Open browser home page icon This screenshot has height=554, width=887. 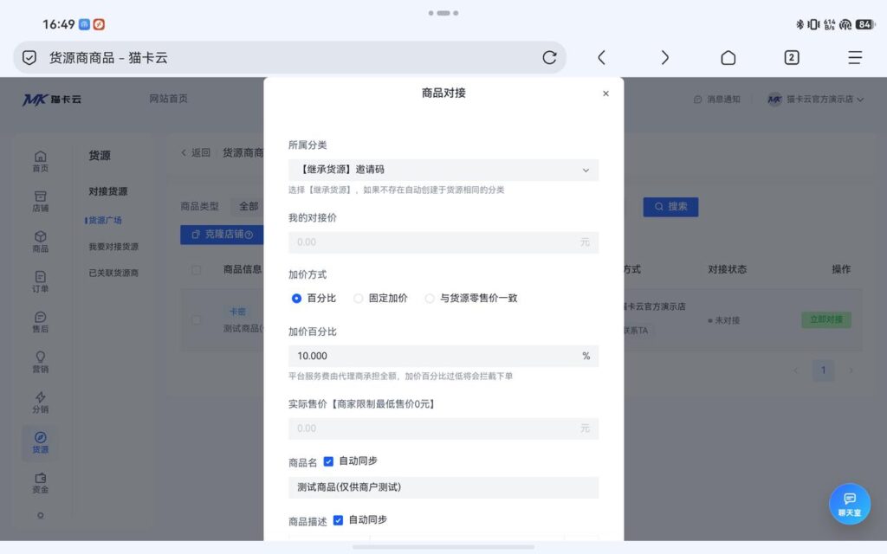coord(728,58)
